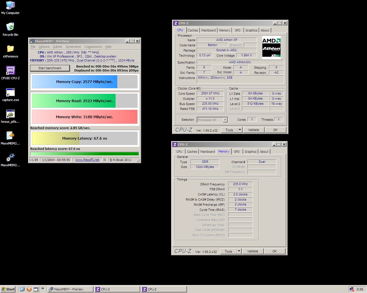Click the Memory-Latency result bar

click(85, 138)
